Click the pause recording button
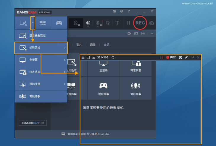This screenshot has height=146, width=216. [x=128, y=23]
